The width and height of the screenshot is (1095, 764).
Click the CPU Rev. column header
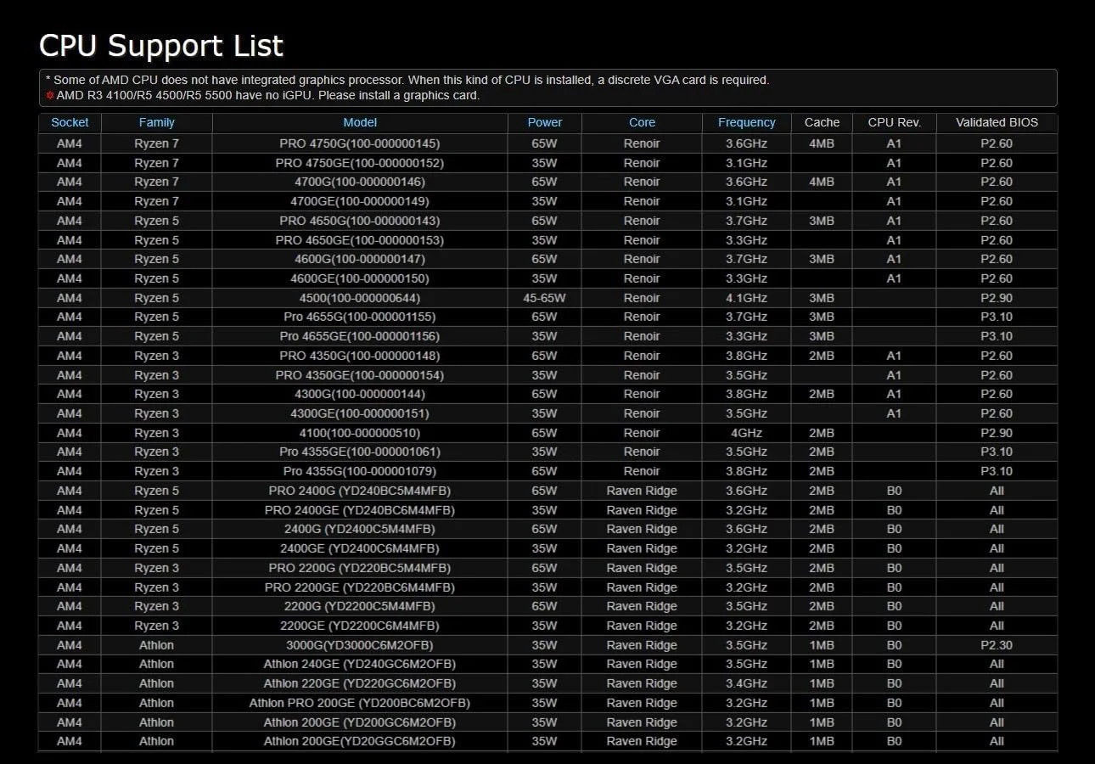tap(894, 122)
